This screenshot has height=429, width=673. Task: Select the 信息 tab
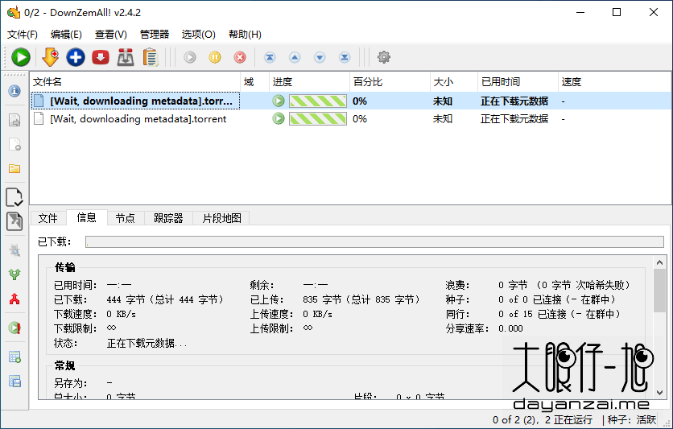[x=86, y=217]
